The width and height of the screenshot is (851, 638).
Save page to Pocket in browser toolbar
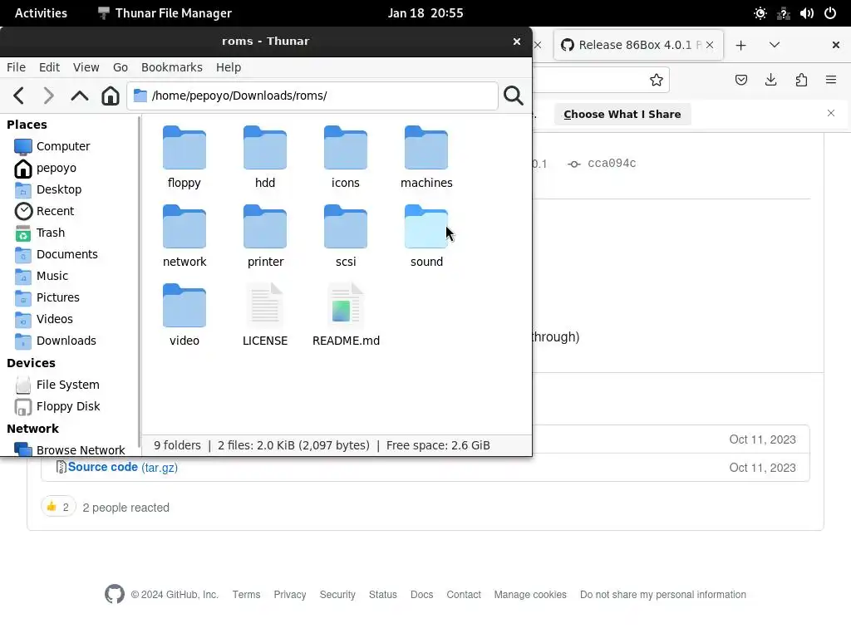coord(741,81)
